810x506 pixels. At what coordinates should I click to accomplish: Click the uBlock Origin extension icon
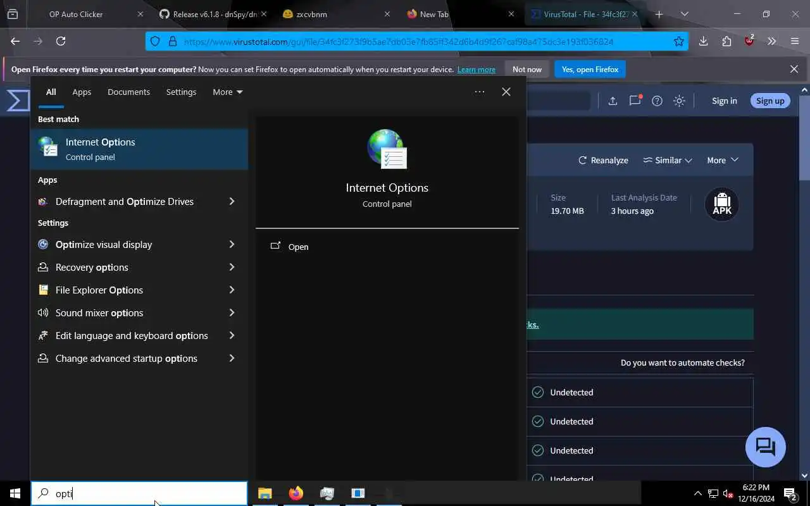coord(749,41)
